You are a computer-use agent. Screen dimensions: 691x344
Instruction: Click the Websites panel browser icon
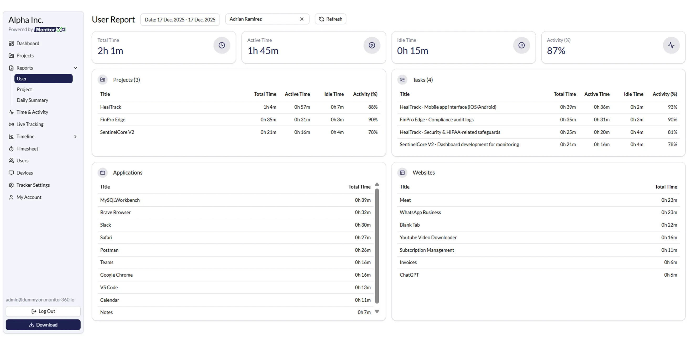[402, 173]
